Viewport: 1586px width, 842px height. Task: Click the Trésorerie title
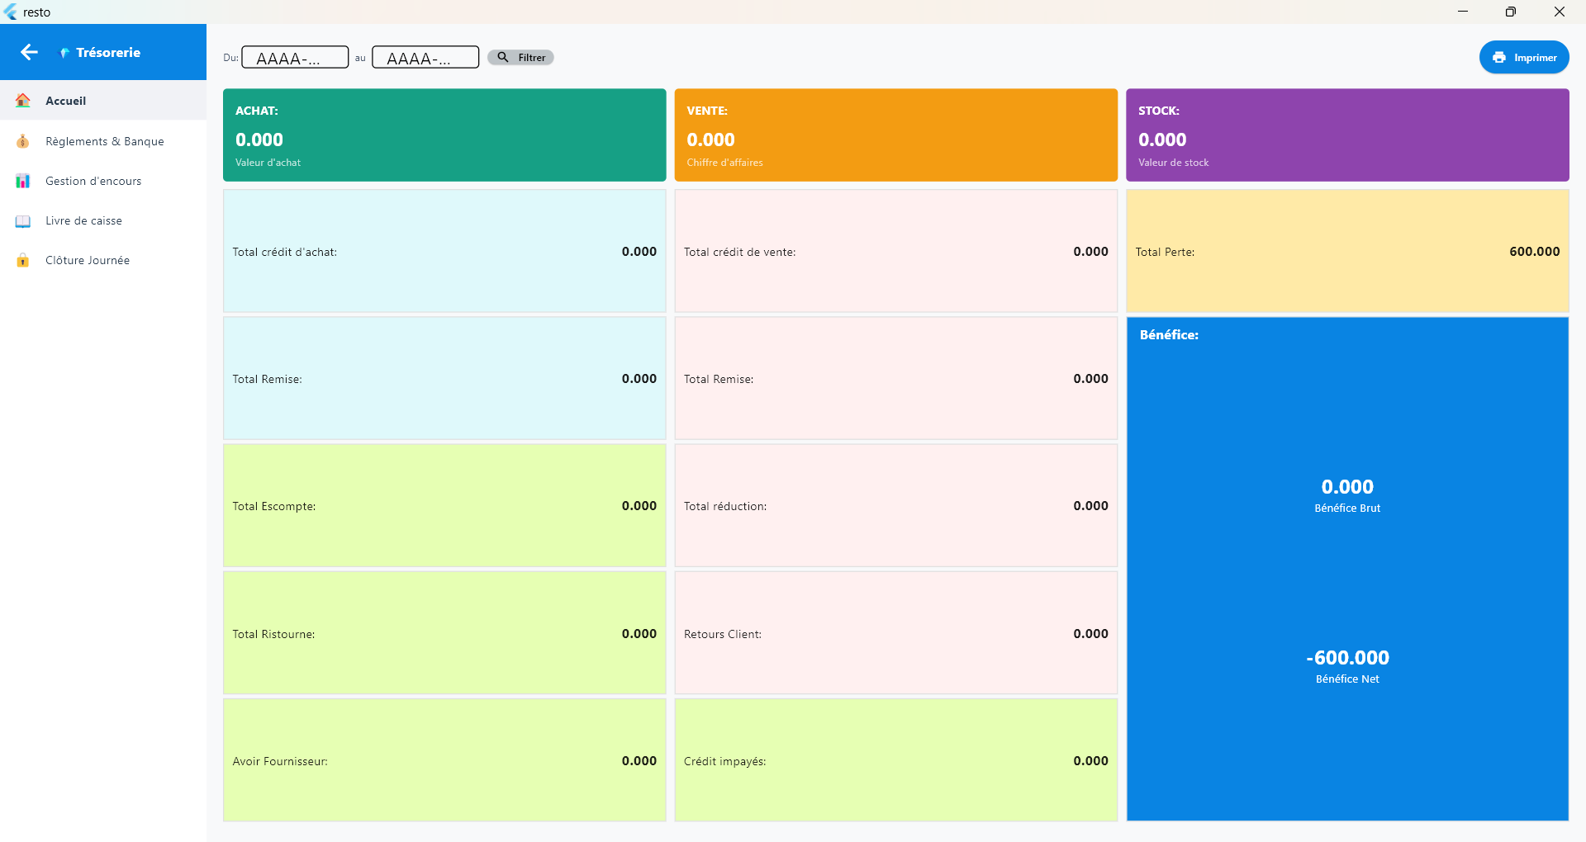(108, 52)
